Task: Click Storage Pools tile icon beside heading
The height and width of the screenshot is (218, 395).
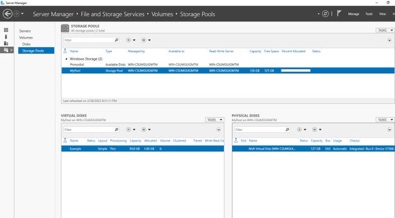Action: [x=65, y=28]
